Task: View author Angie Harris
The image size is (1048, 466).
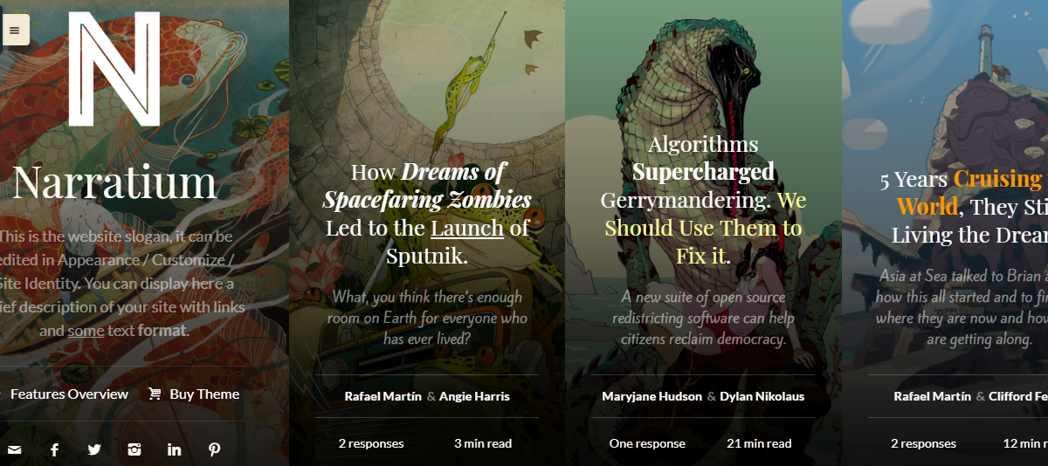Action: (x=474, y=396)
